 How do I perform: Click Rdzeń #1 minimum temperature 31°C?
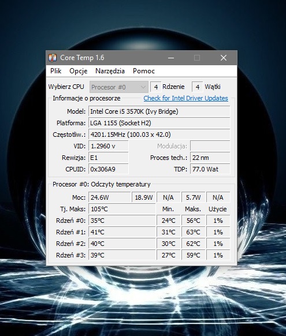[x=168, y=232]
